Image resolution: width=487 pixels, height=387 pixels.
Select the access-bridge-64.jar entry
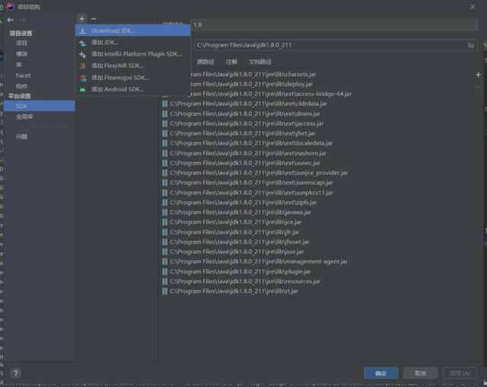271,94
